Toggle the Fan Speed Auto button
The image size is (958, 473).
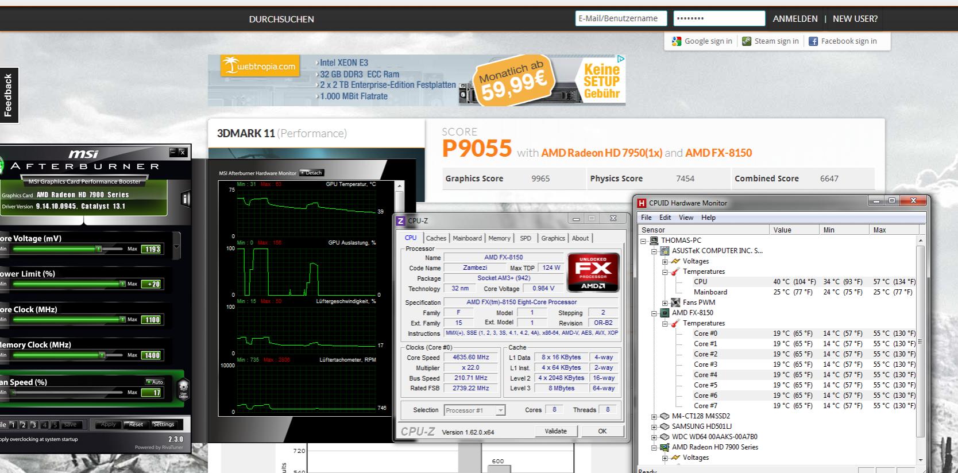pyautogui.click(x=154, y=382)
